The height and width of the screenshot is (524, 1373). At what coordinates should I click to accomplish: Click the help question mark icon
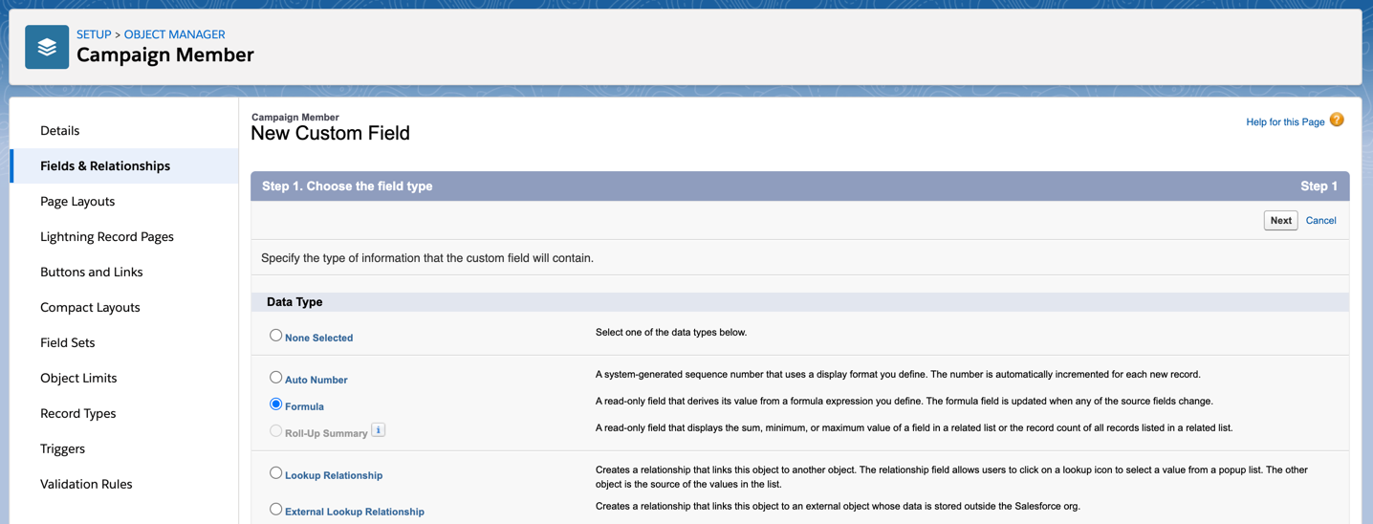1337,120
